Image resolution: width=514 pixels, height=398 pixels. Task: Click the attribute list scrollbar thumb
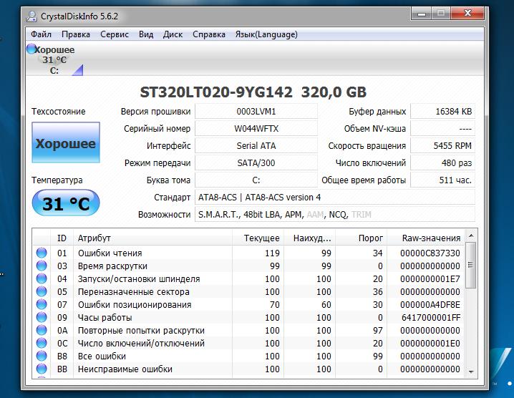[x=471, y=265]
